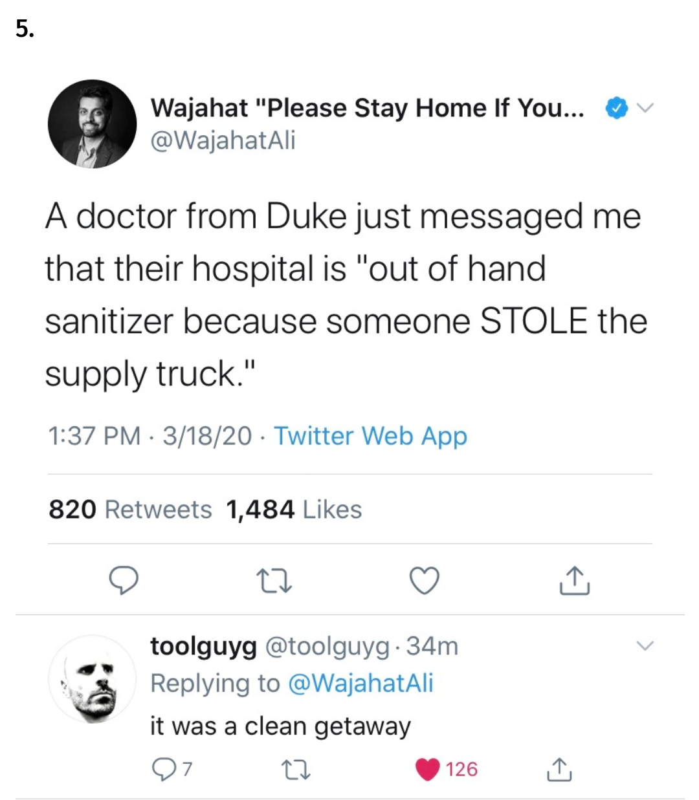Open toolguyg username in reply
Viewport: 699px width, 800px height.
tap(203, 646)
